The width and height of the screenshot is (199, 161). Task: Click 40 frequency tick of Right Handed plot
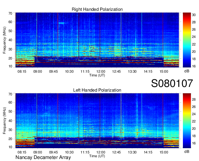coord(11,40)
